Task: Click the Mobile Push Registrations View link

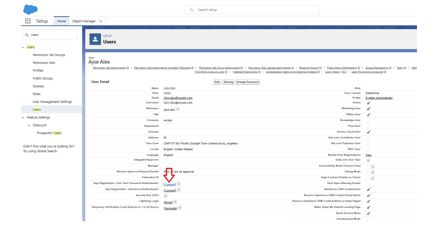Action: (369, 155)
